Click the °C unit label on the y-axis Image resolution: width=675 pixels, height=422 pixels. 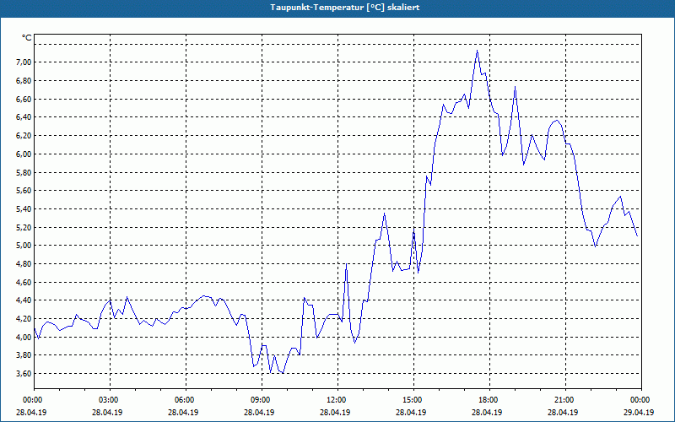click(x=27, y=38)
